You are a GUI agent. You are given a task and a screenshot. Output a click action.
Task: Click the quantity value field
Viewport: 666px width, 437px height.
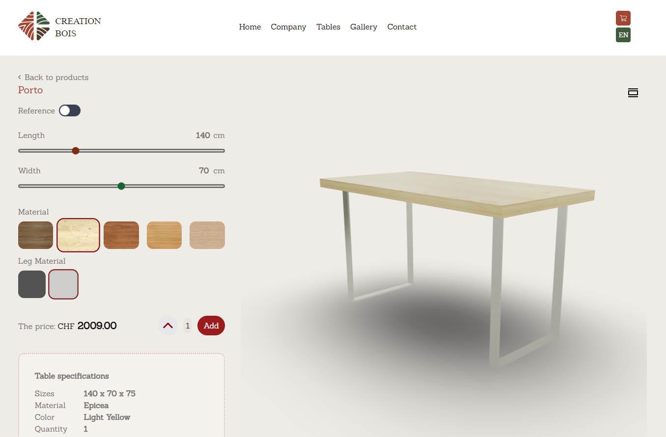pos(188,326)
